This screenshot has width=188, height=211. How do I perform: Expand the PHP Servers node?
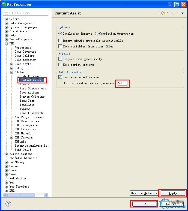click(x=11, y=138)
